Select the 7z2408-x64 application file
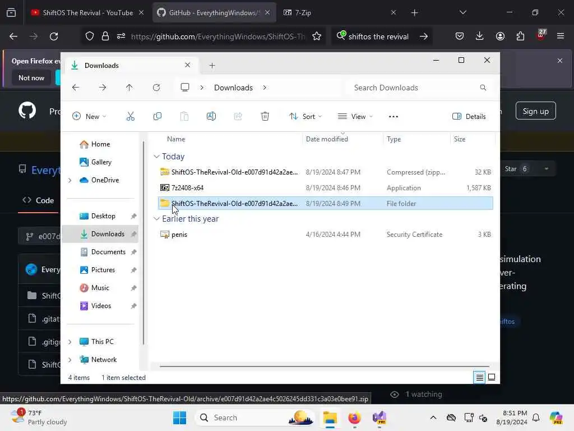 click(x=325, y=187)
